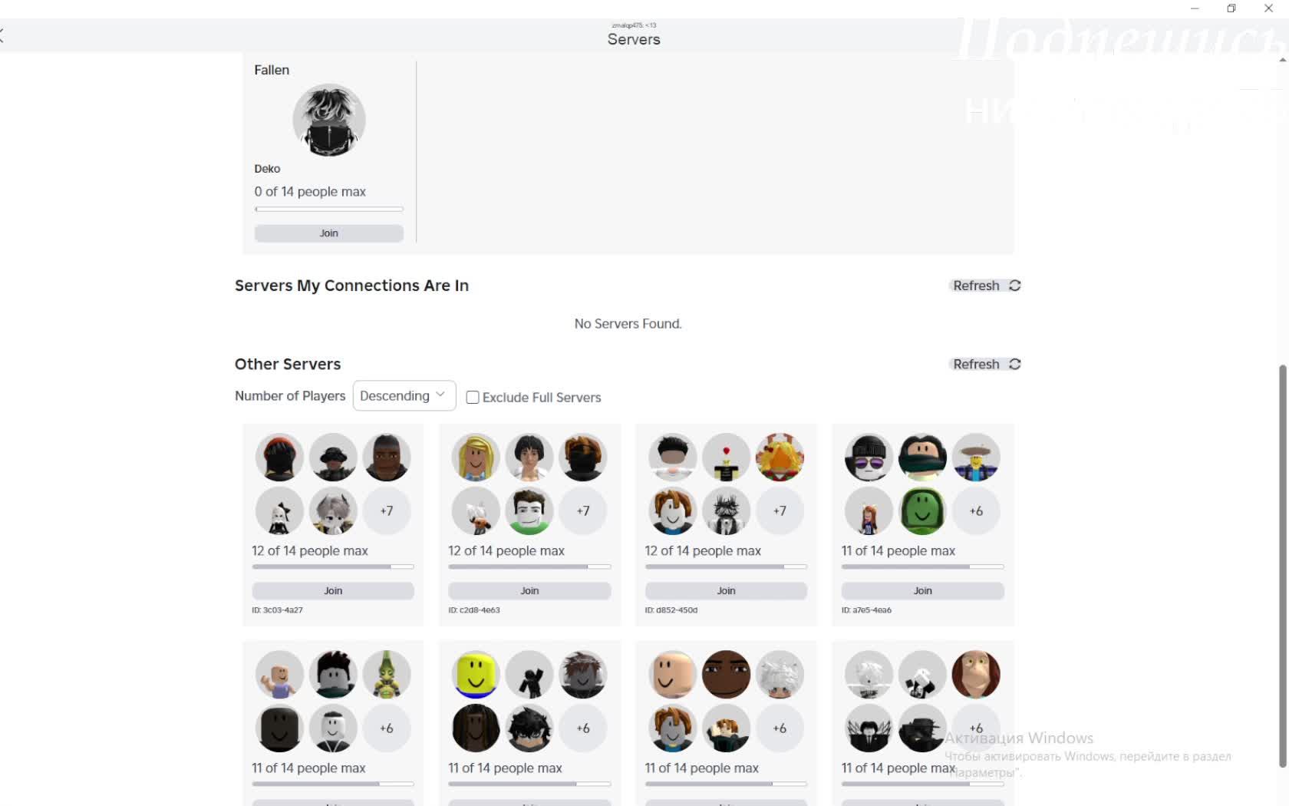Join the Fallen private server
Screen dimensions: 1289x806
328,233
